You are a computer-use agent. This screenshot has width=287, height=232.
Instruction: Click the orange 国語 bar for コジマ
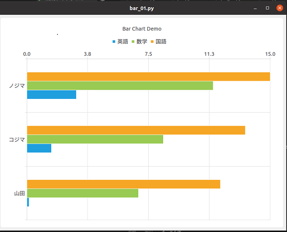[136, 130]
